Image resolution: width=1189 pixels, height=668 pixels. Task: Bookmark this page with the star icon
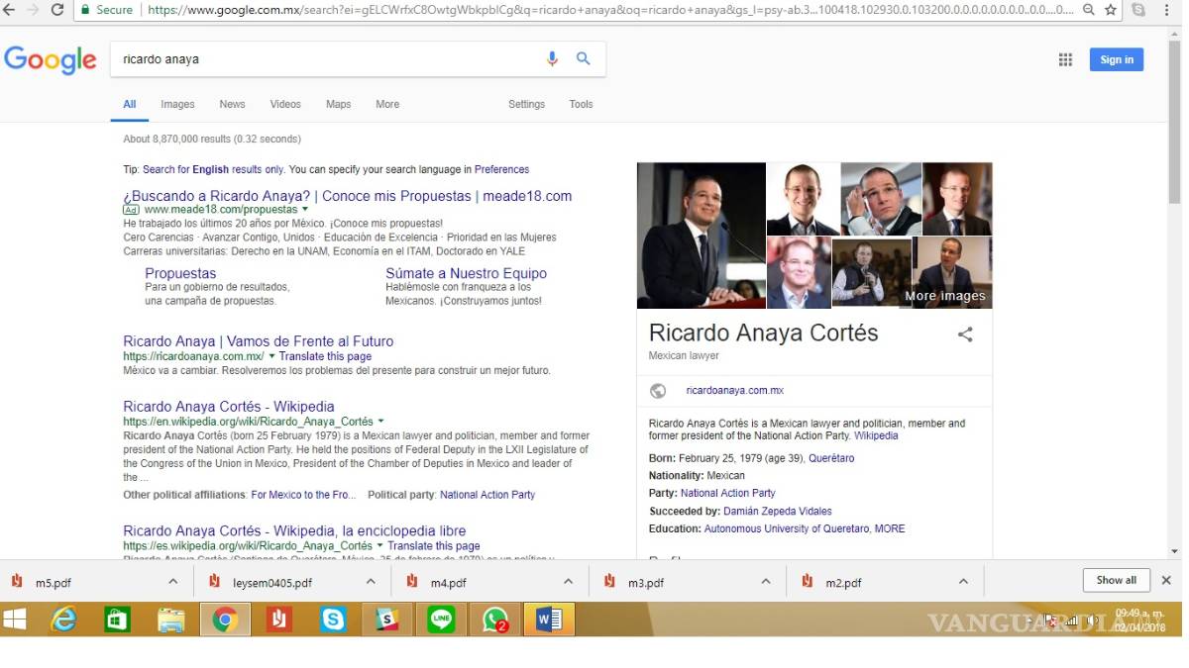[1112, 10]
